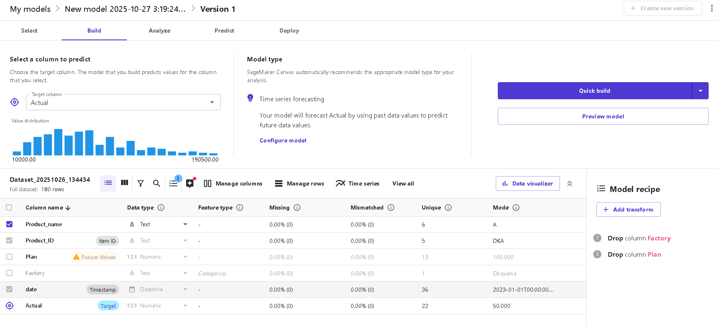Screen dimensions: 718x325
Task: Click the Preview model button
Action: coord(603,116)
